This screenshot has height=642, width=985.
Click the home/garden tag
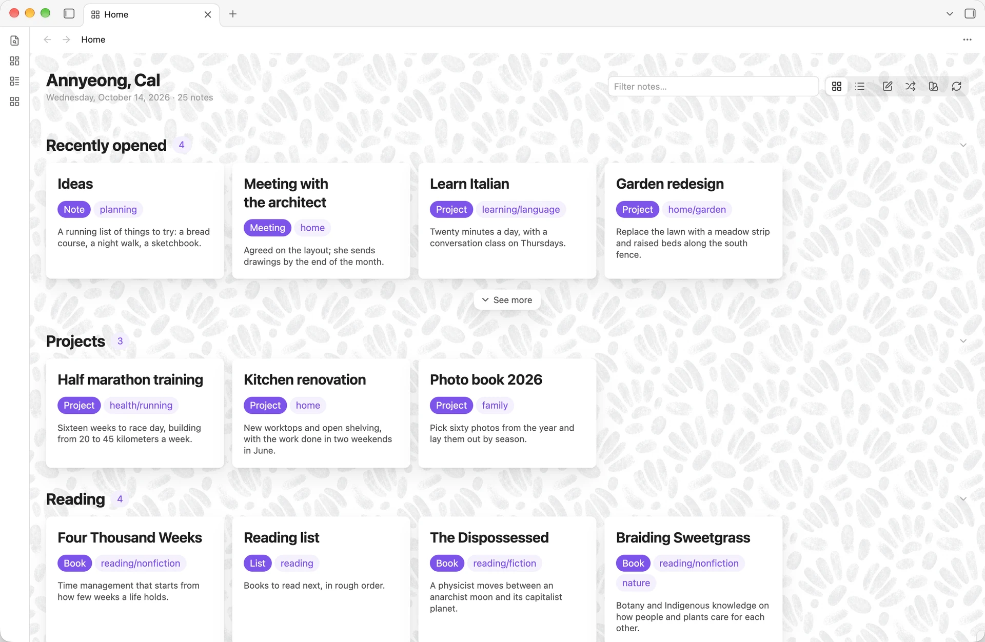tap(697, 209)
